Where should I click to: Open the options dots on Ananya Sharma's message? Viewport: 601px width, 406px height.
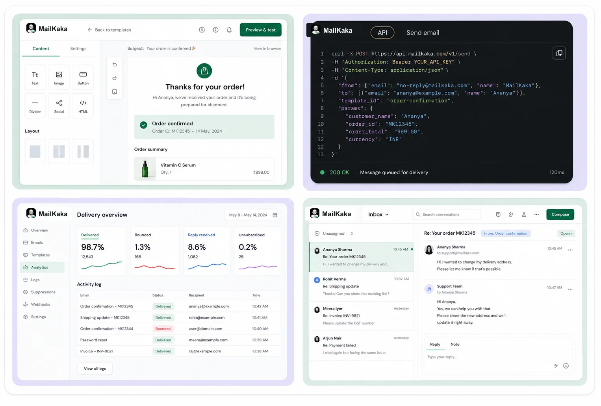[x=570, y=250]
